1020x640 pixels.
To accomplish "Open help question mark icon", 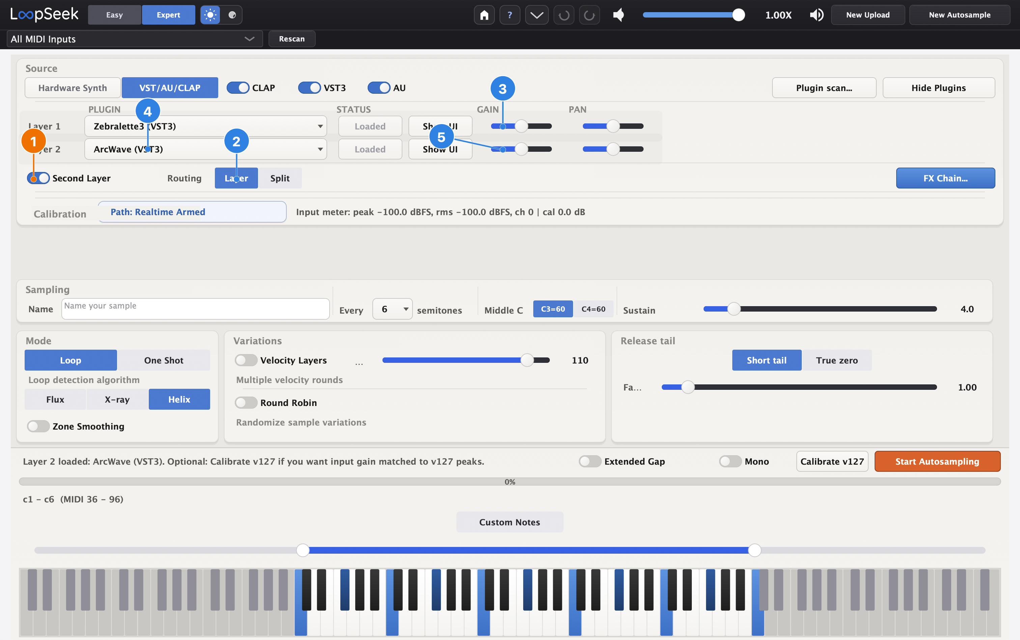I will [x=510, y=15].
